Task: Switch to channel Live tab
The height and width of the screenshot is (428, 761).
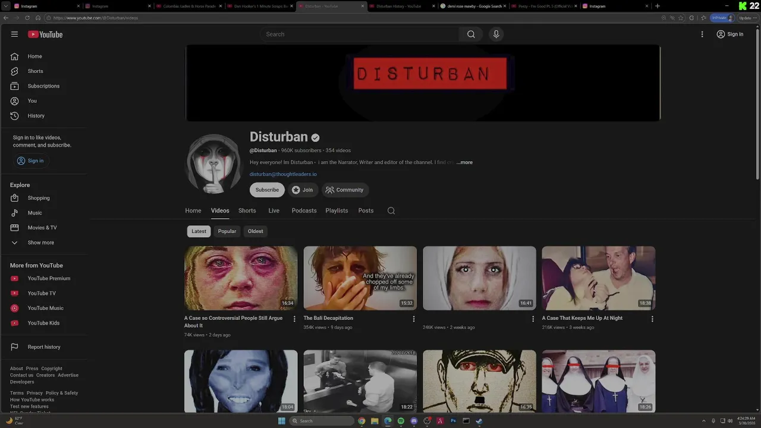Action: click(273, 210)
